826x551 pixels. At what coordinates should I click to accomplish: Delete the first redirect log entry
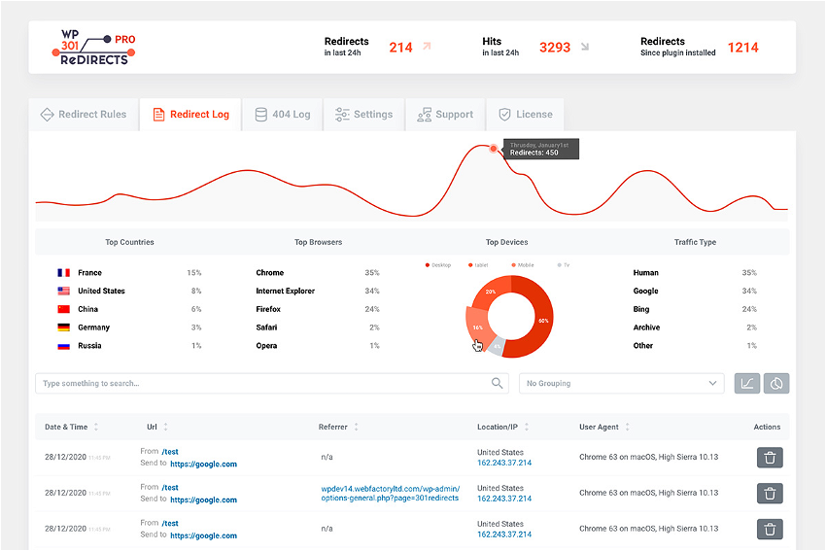[770, 458]
